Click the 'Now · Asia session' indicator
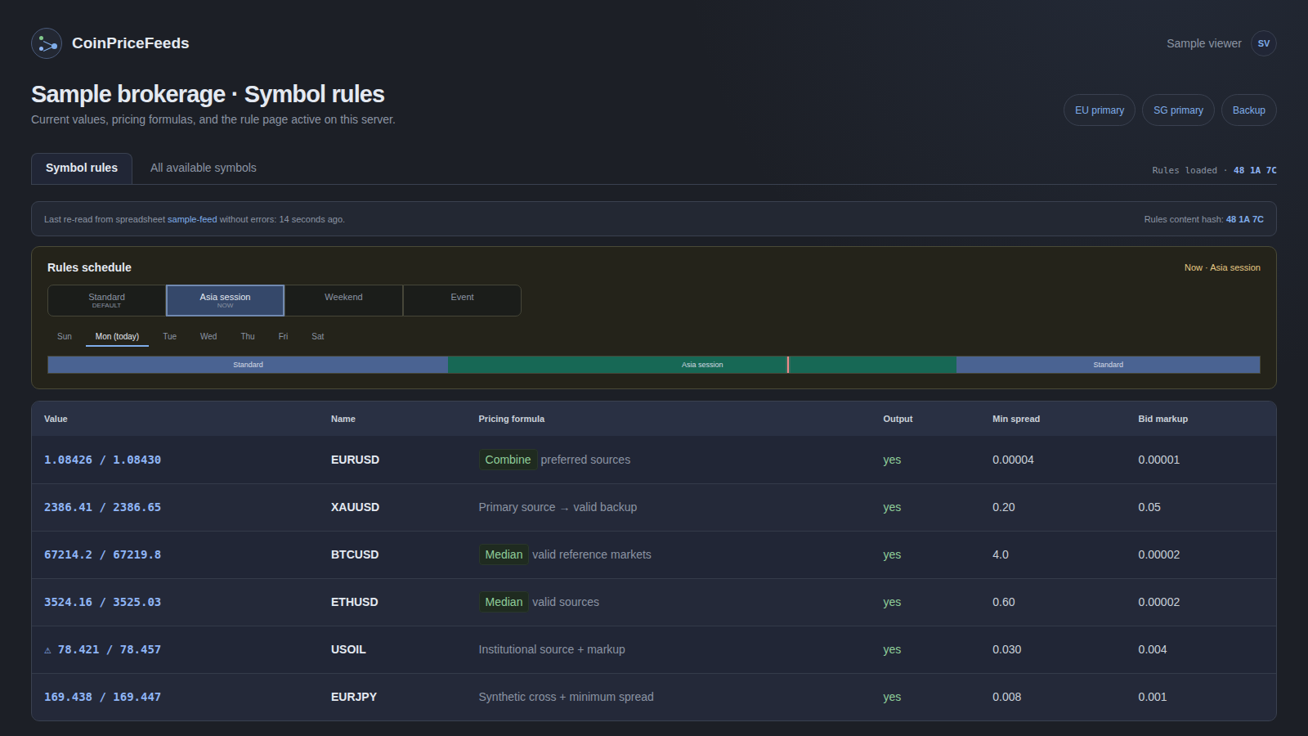The width and height of the screenshot is (1308, 736). [1222, 267]
